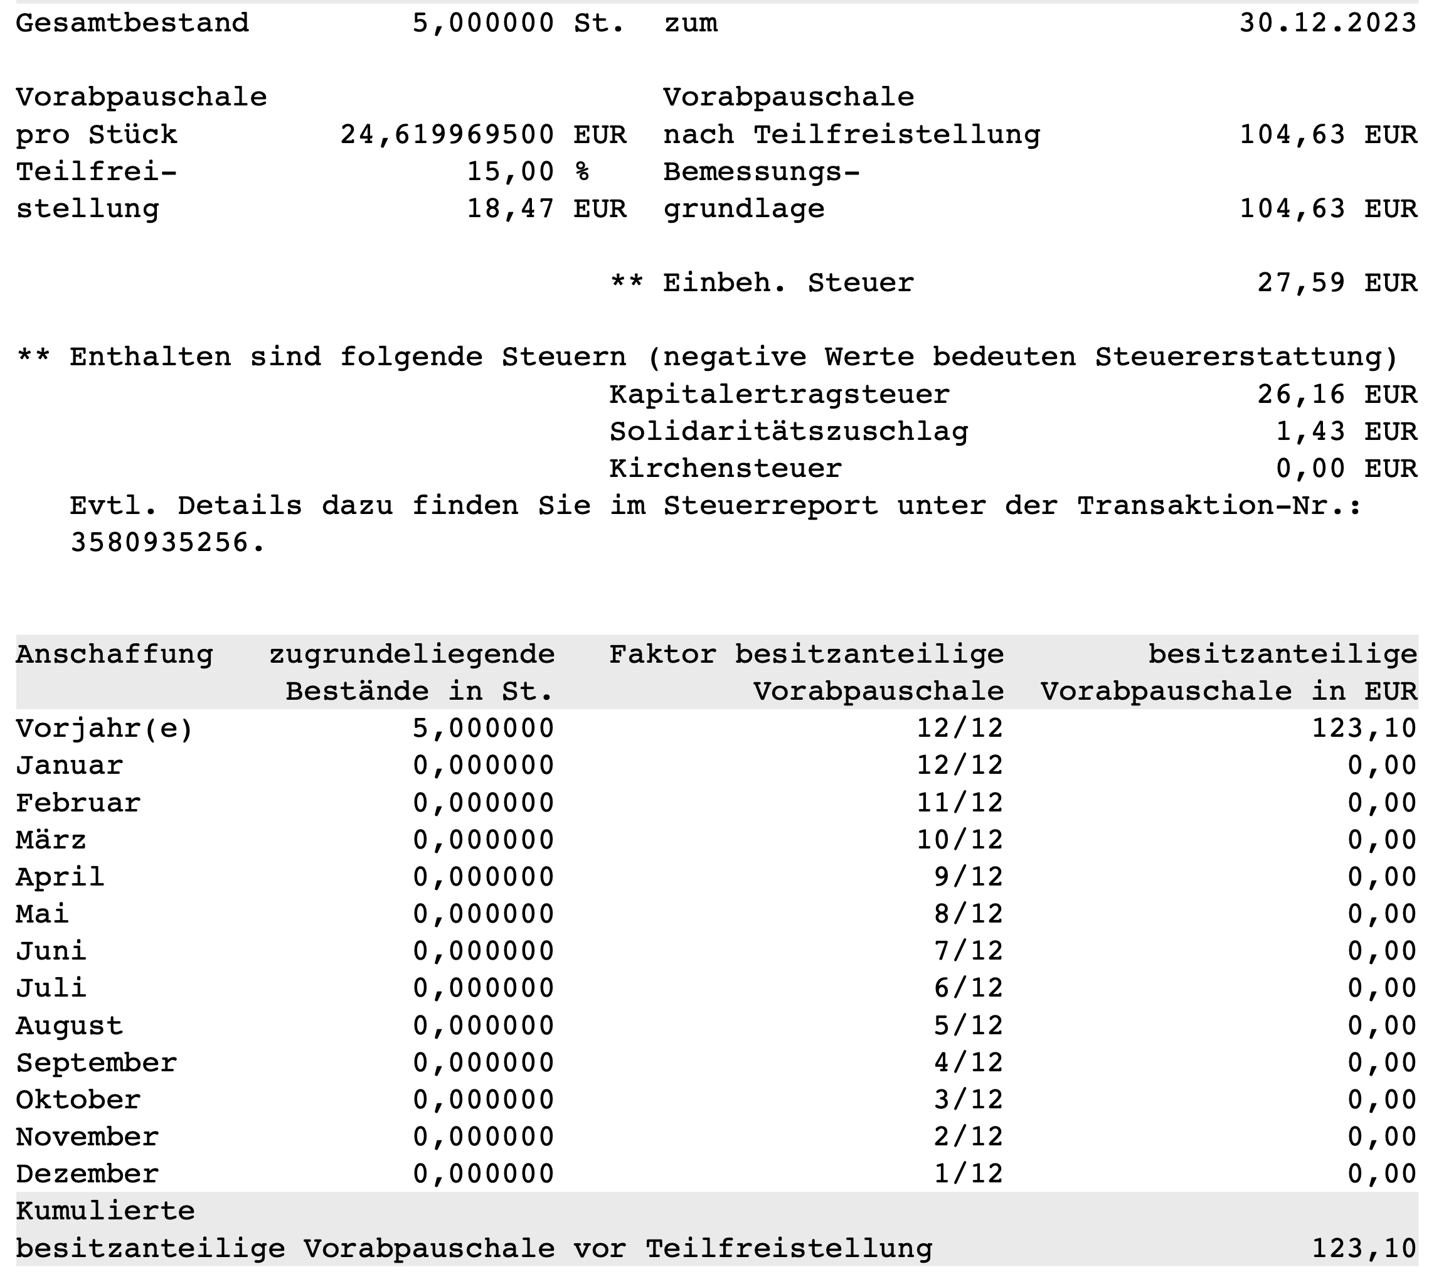Click the Bemessungsgrundlage amount 104,63 EUR

(x=1327, y=208)
